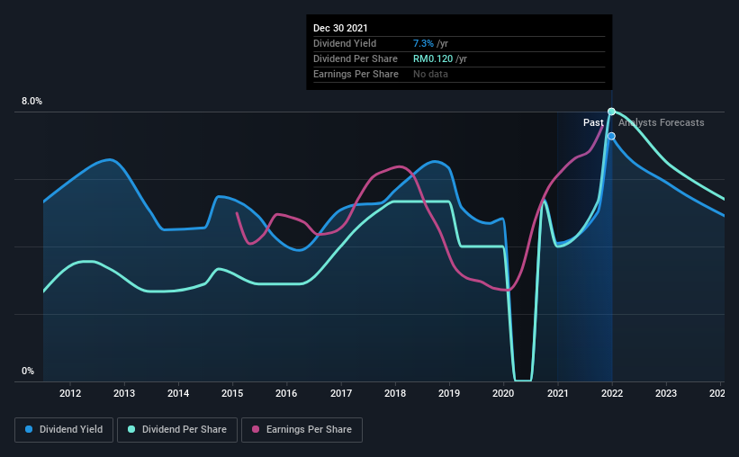Viewport: 739px width, 457px height.
Task: Click the 0% y-axis label
Action: click(x=28, y=372)
